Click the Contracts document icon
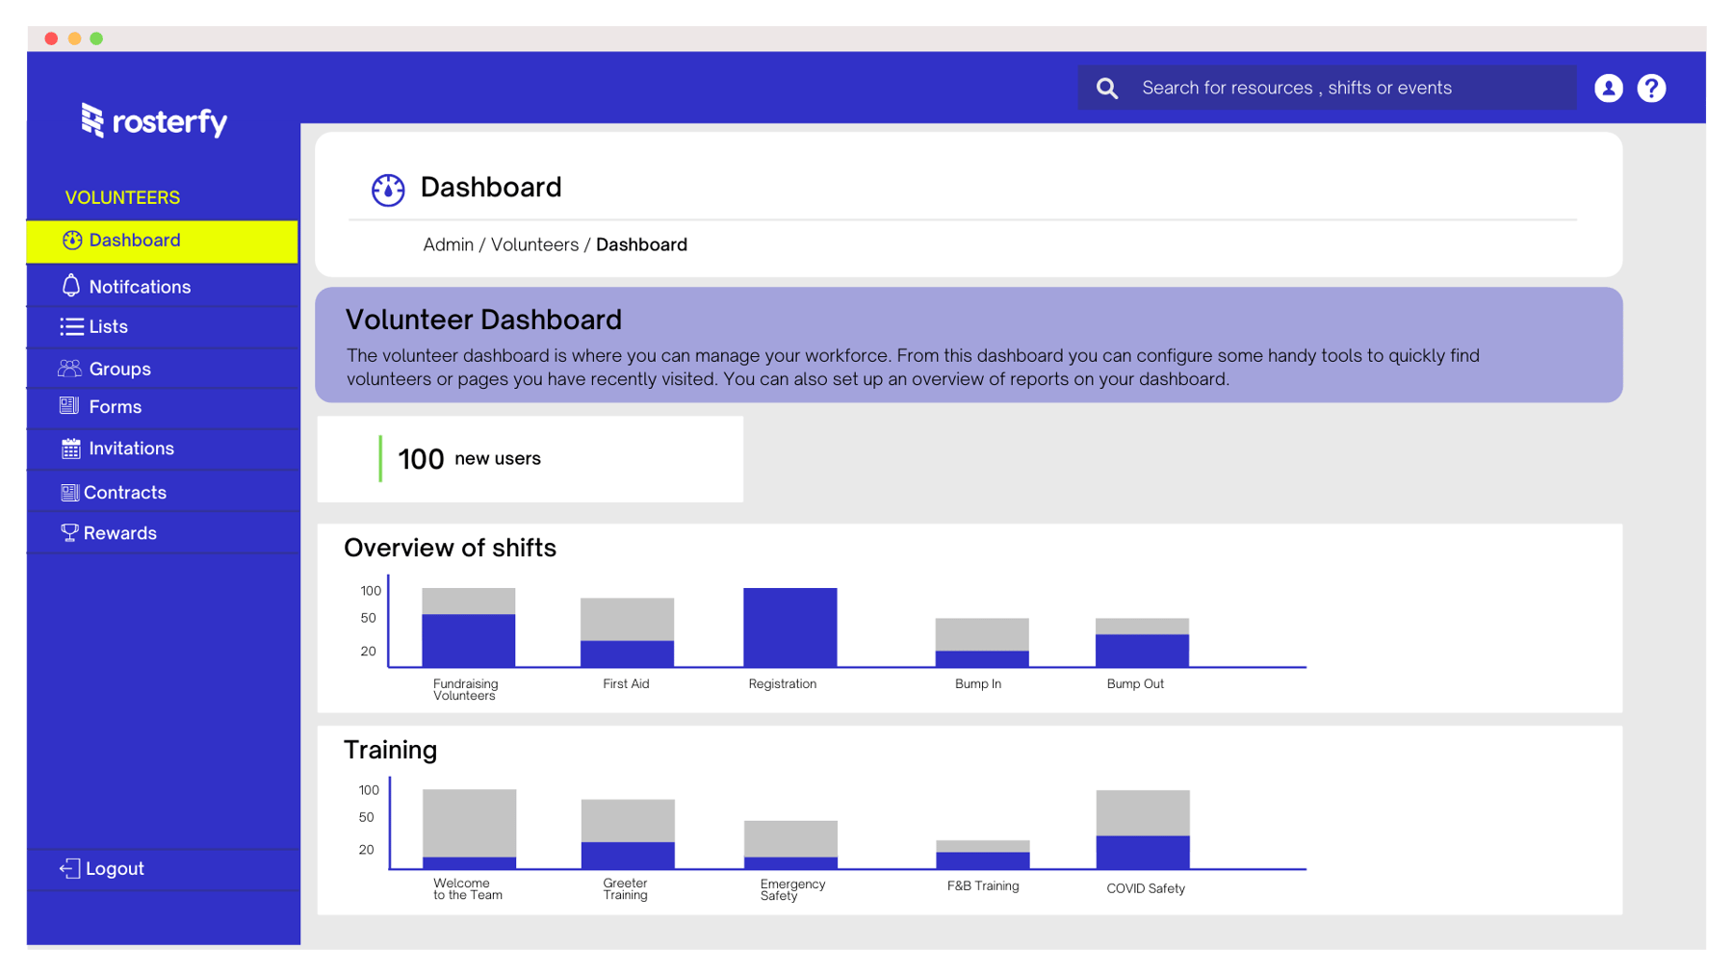The width and height of the screenshot is (1733, 974). point(69,492)
